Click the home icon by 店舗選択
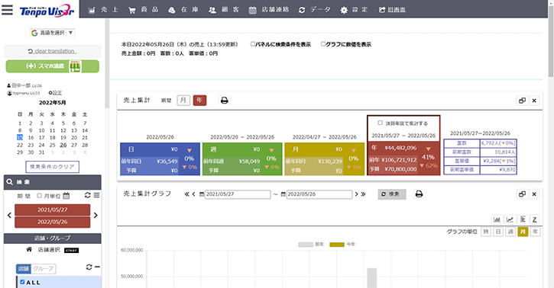 [29, 250]
